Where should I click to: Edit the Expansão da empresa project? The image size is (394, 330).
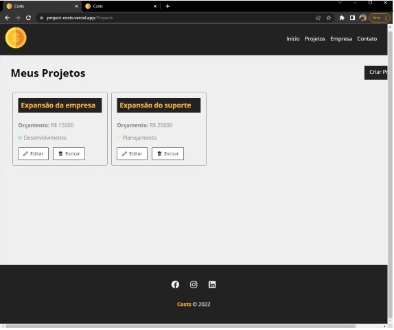tap(33, 153)
